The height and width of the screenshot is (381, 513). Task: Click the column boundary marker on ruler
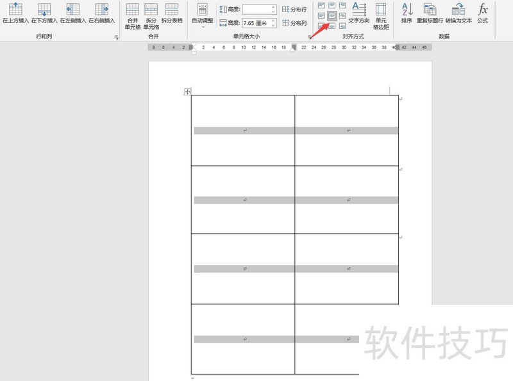coord(294,47)
